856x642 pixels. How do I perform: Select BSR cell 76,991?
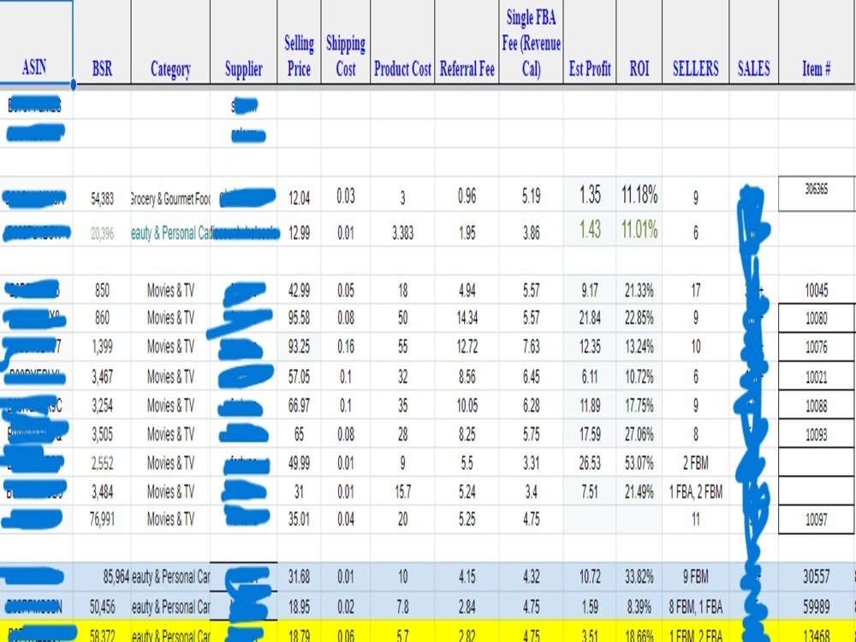coord(102,520)
